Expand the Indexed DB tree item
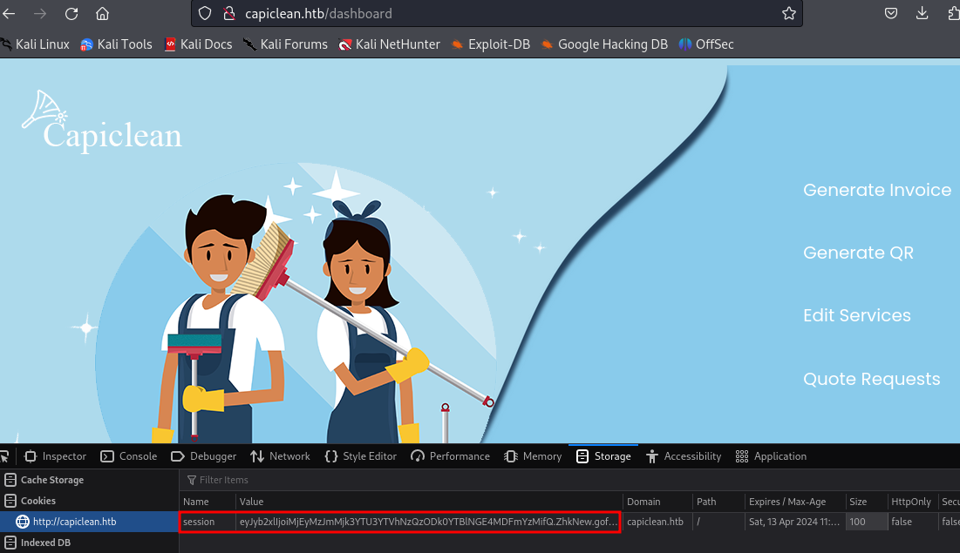The image size is (960, 553). (45, 543)
